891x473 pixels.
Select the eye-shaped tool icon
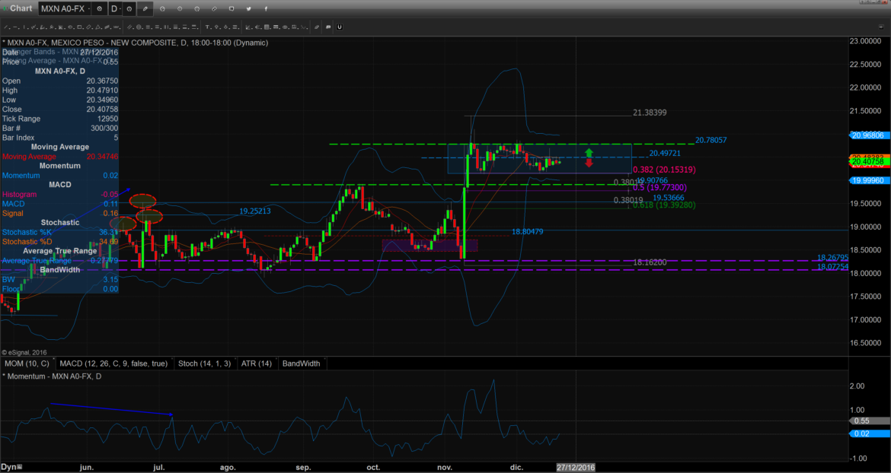coord(286,27)
